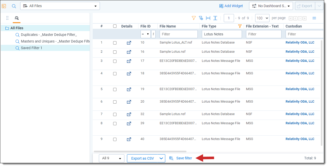Click the collapse row height icon
Screen dimensions: 328x167
pos(215,18)
